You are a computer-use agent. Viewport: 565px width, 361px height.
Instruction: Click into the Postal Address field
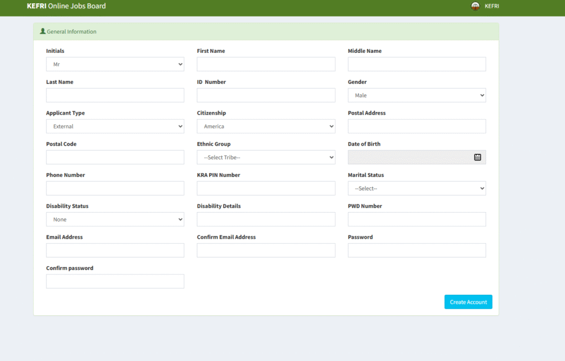(417, 126)
